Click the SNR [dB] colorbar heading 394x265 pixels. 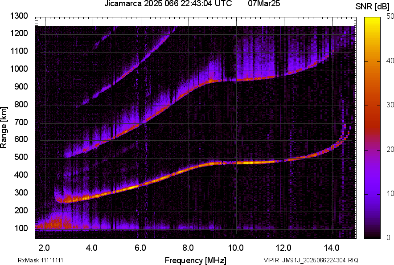(373, 6)
